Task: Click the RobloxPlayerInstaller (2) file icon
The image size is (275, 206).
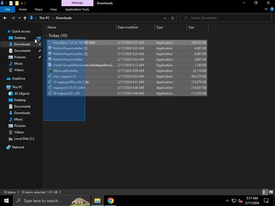Action: tap(50, 48)
